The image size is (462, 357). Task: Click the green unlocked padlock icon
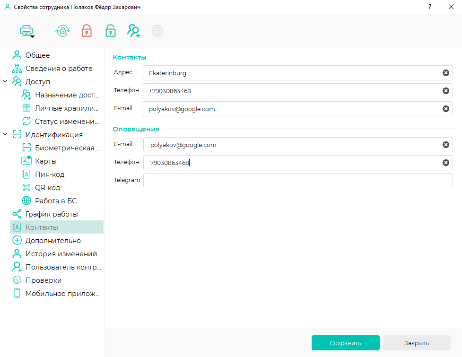(x=111, y=31)
